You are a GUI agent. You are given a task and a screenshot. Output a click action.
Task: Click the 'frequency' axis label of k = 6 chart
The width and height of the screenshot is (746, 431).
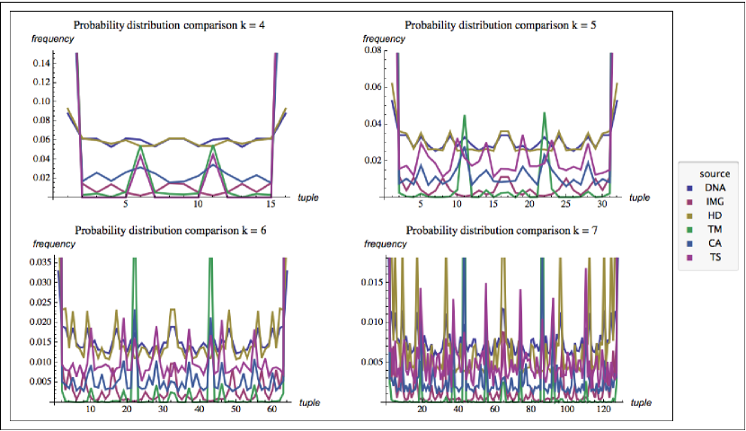pyautogui.click(x=54, y=244)
